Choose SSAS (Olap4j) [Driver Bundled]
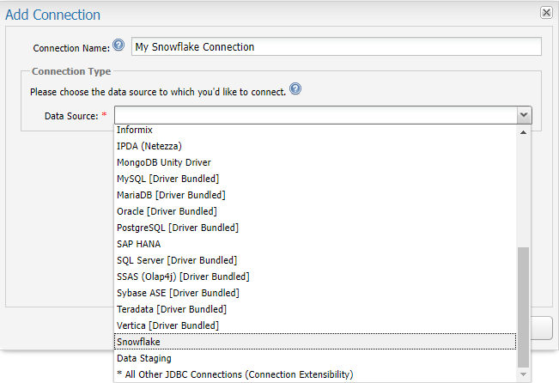 click(x=315, y=277)
